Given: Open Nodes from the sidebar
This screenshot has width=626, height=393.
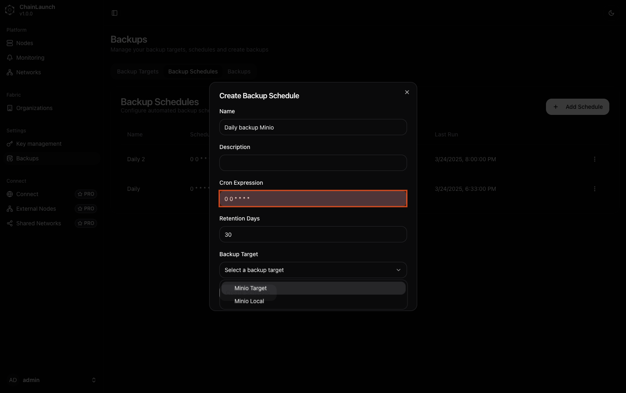Looking at the screenshot, I should pyautogui.click(x=24, y=43).
